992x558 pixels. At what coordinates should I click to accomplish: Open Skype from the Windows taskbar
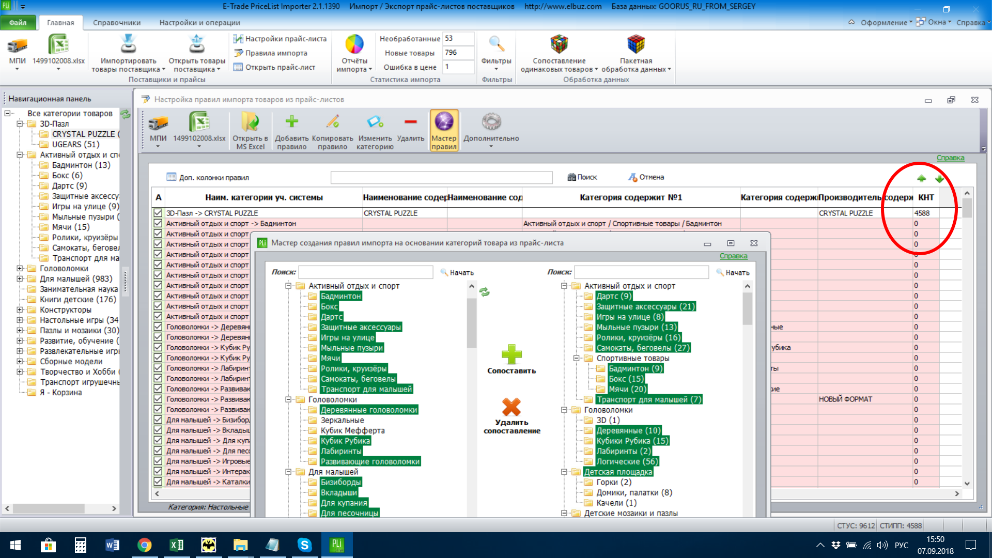click(304, 545)
